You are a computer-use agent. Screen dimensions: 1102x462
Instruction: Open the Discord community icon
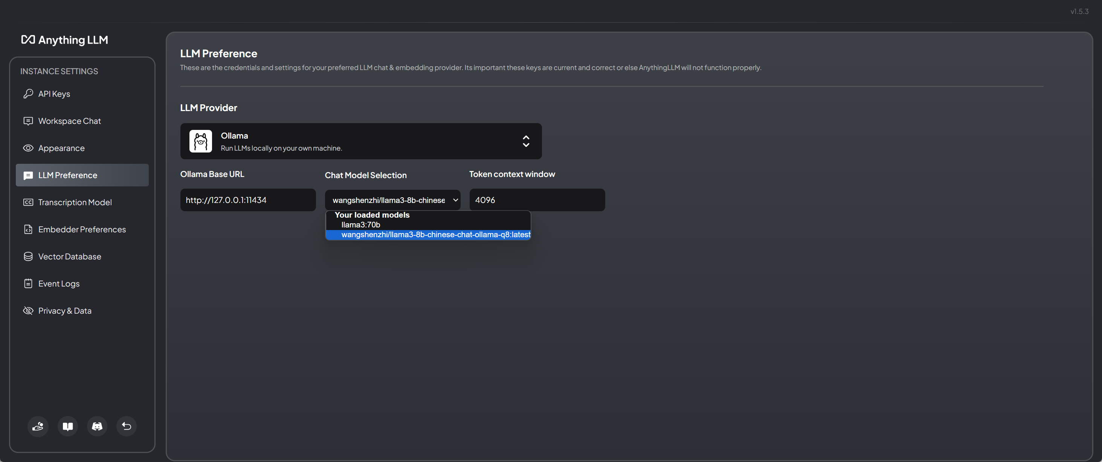pos(97,426)
